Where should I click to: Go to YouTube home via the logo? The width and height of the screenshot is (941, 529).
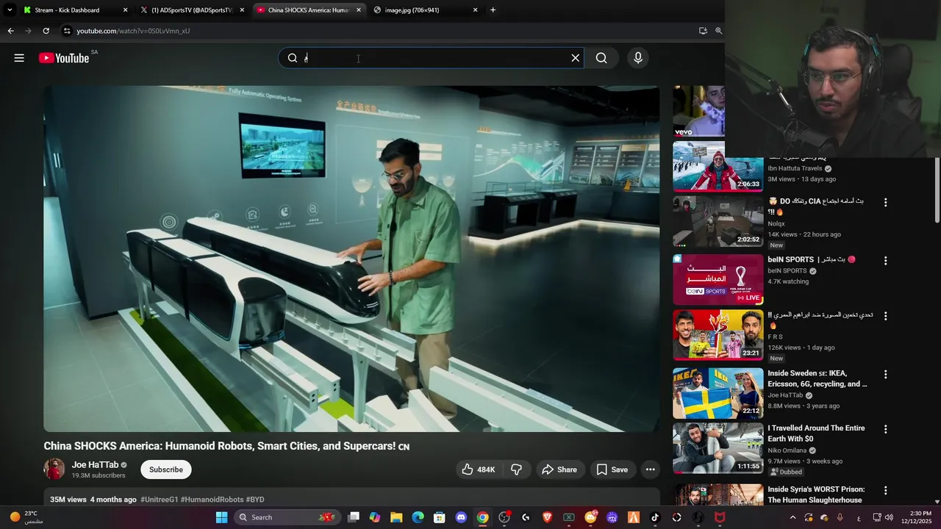(64, 58)
